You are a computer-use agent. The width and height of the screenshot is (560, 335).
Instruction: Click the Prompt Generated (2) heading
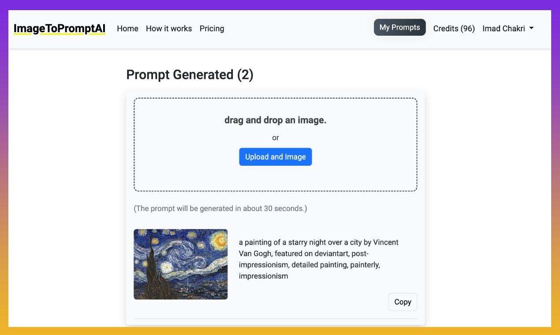tap(190, 74)
